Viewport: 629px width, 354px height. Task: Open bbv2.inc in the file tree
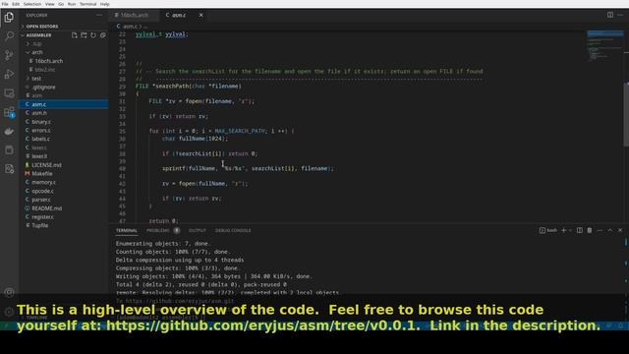[45, 70]
